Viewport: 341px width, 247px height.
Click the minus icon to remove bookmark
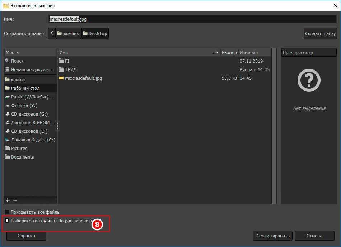15,200
